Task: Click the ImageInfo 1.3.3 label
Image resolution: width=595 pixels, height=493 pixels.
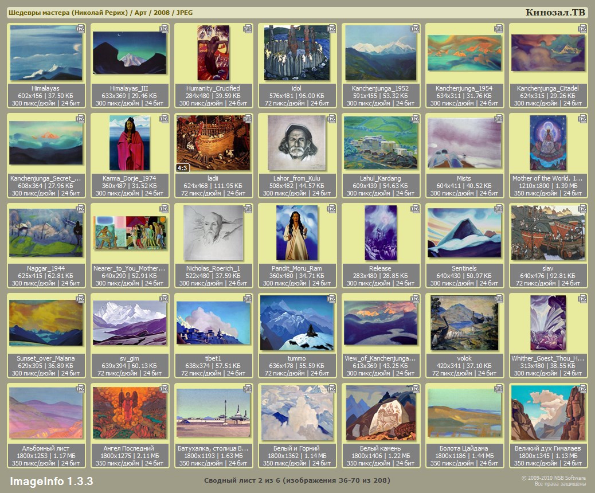Action: point(51,481)
